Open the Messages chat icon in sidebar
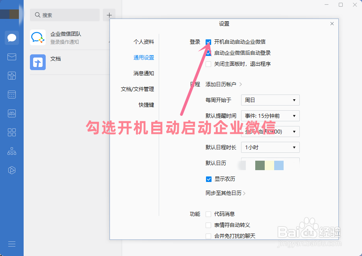Viewport: 362px width, 256px height. tap(12, 38)
